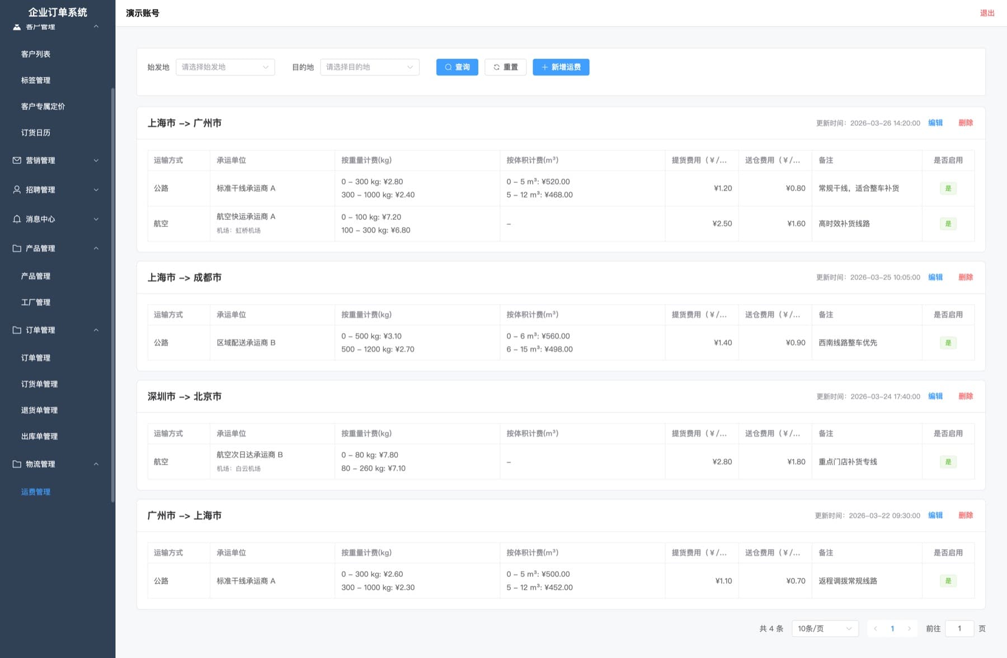The height and width of the screenshot is (658, 1007).
Task: Click the 共 4 条 total count
Action: coord(771,628)
